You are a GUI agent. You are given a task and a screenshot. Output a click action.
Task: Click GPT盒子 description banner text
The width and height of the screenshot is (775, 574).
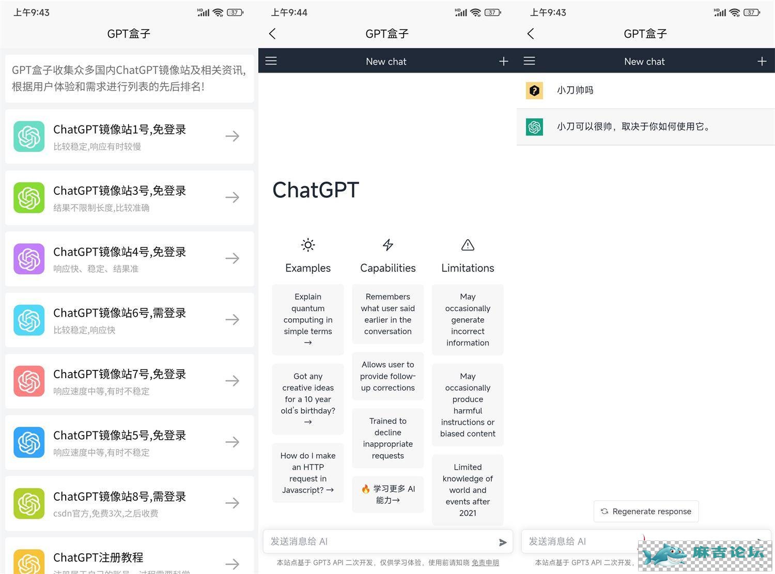tap(129, 79)
